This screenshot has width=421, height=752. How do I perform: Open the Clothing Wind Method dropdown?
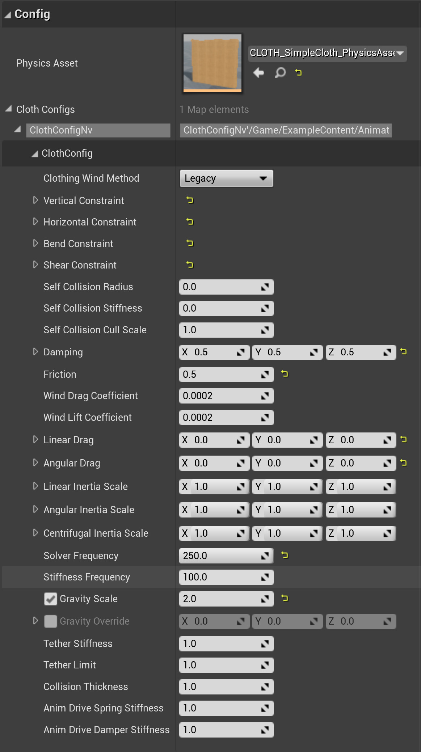(226, 178)
